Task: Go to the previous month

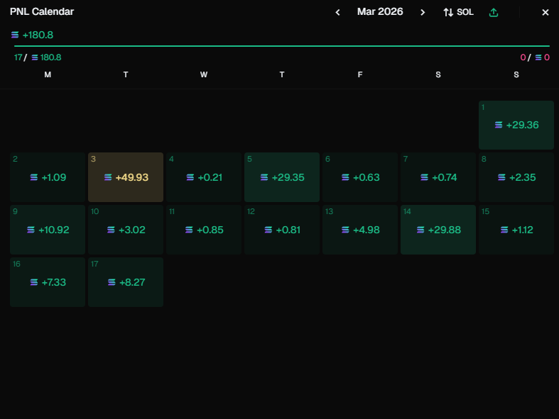Action: pyautogui.click(x=337, y=13)
